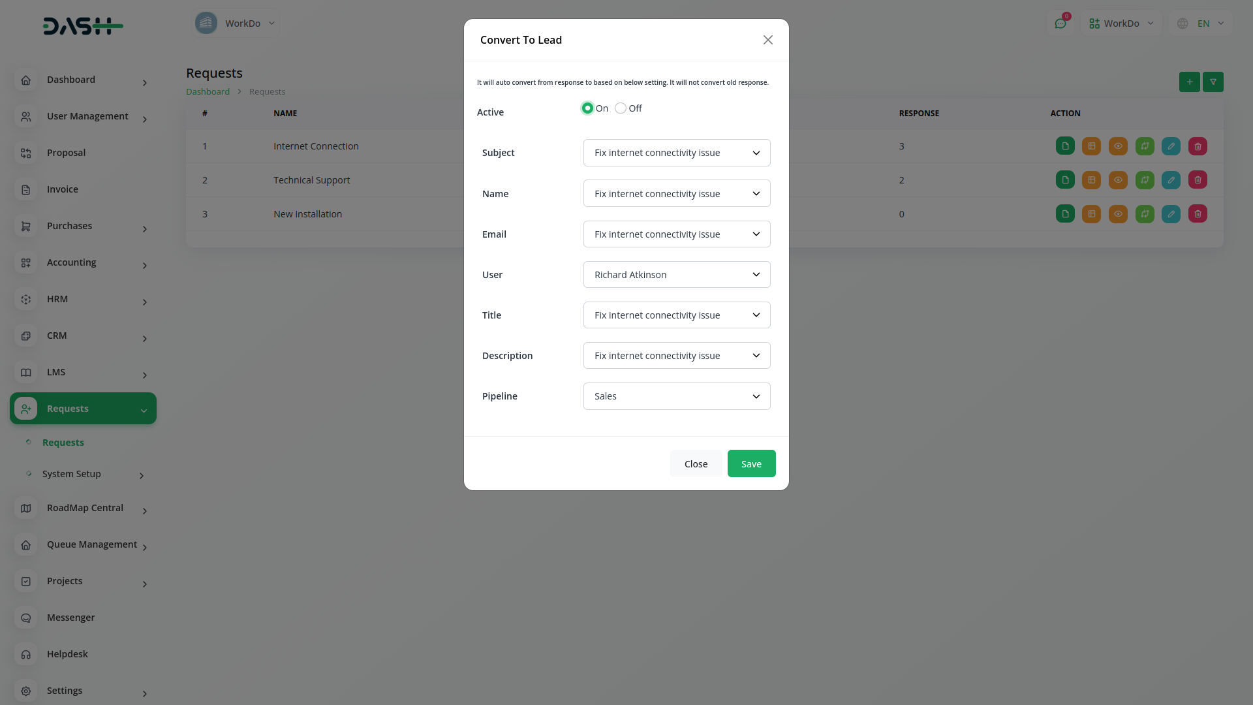The height and width of the screenshot is (705, 1253).
Task: Select the Active Off radio button
Action: point(621,108)
